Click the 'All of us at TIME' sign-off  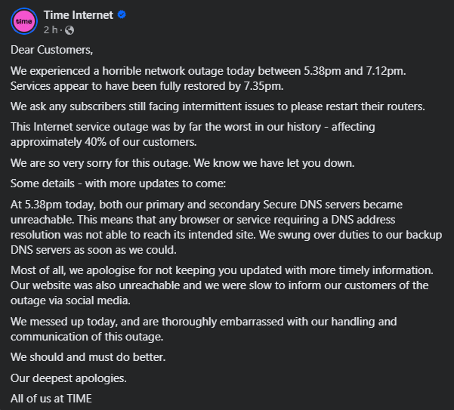[x=51, y=399]
